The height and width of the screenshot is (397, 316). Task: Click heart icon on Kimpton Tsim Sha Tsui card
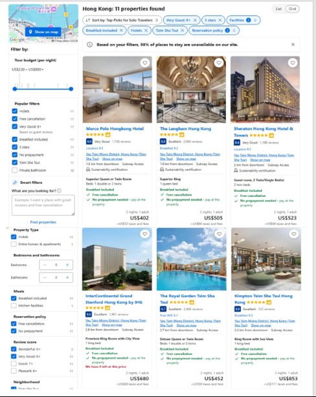click(x=294, y=234)
